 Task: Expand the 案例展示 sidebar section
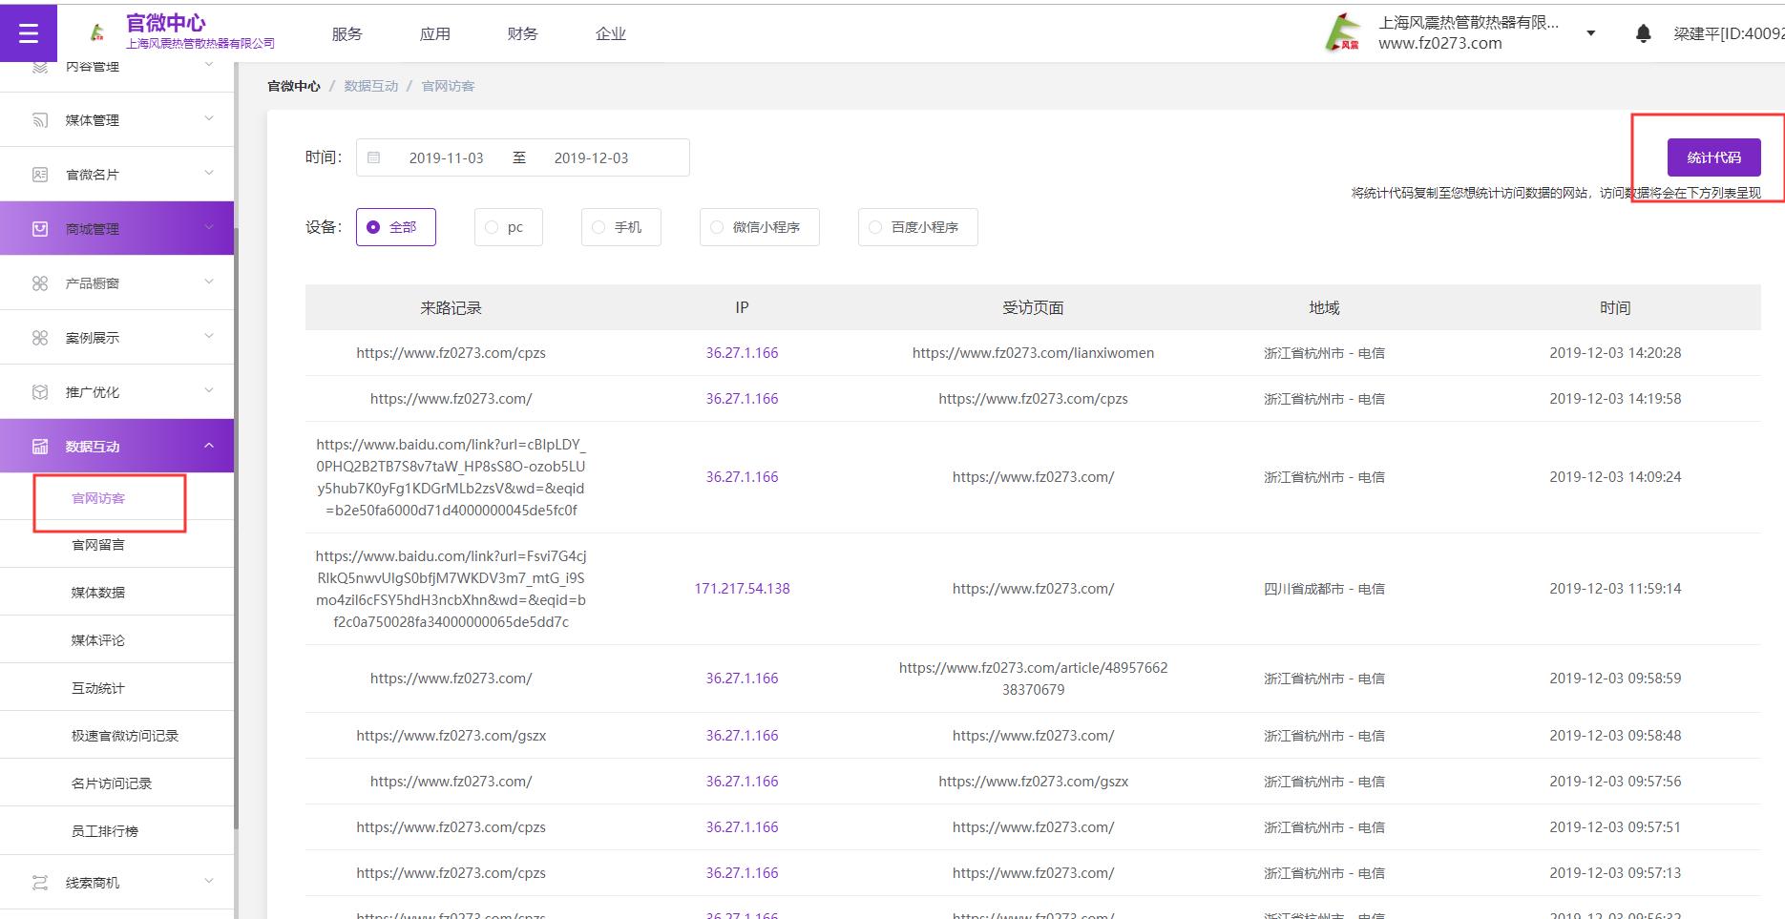point(209,337)
